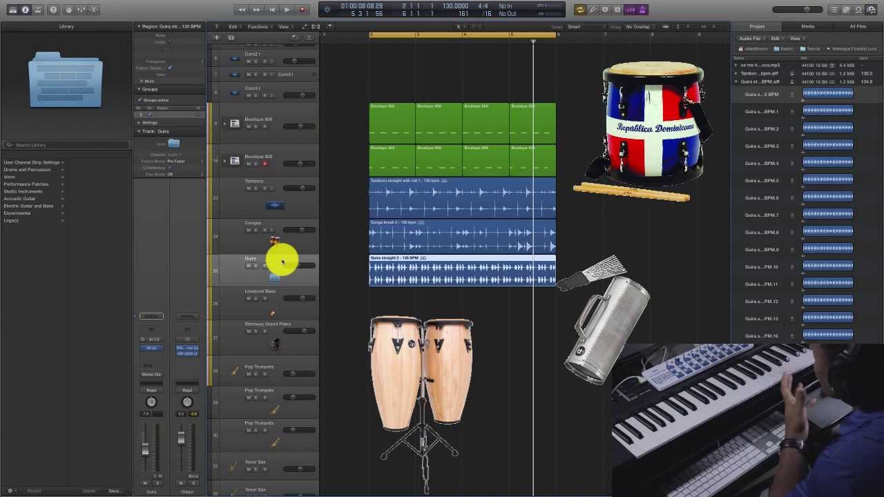Open the Loop Browser button
The width and height of the screenshot is (884, 497).
858,10
